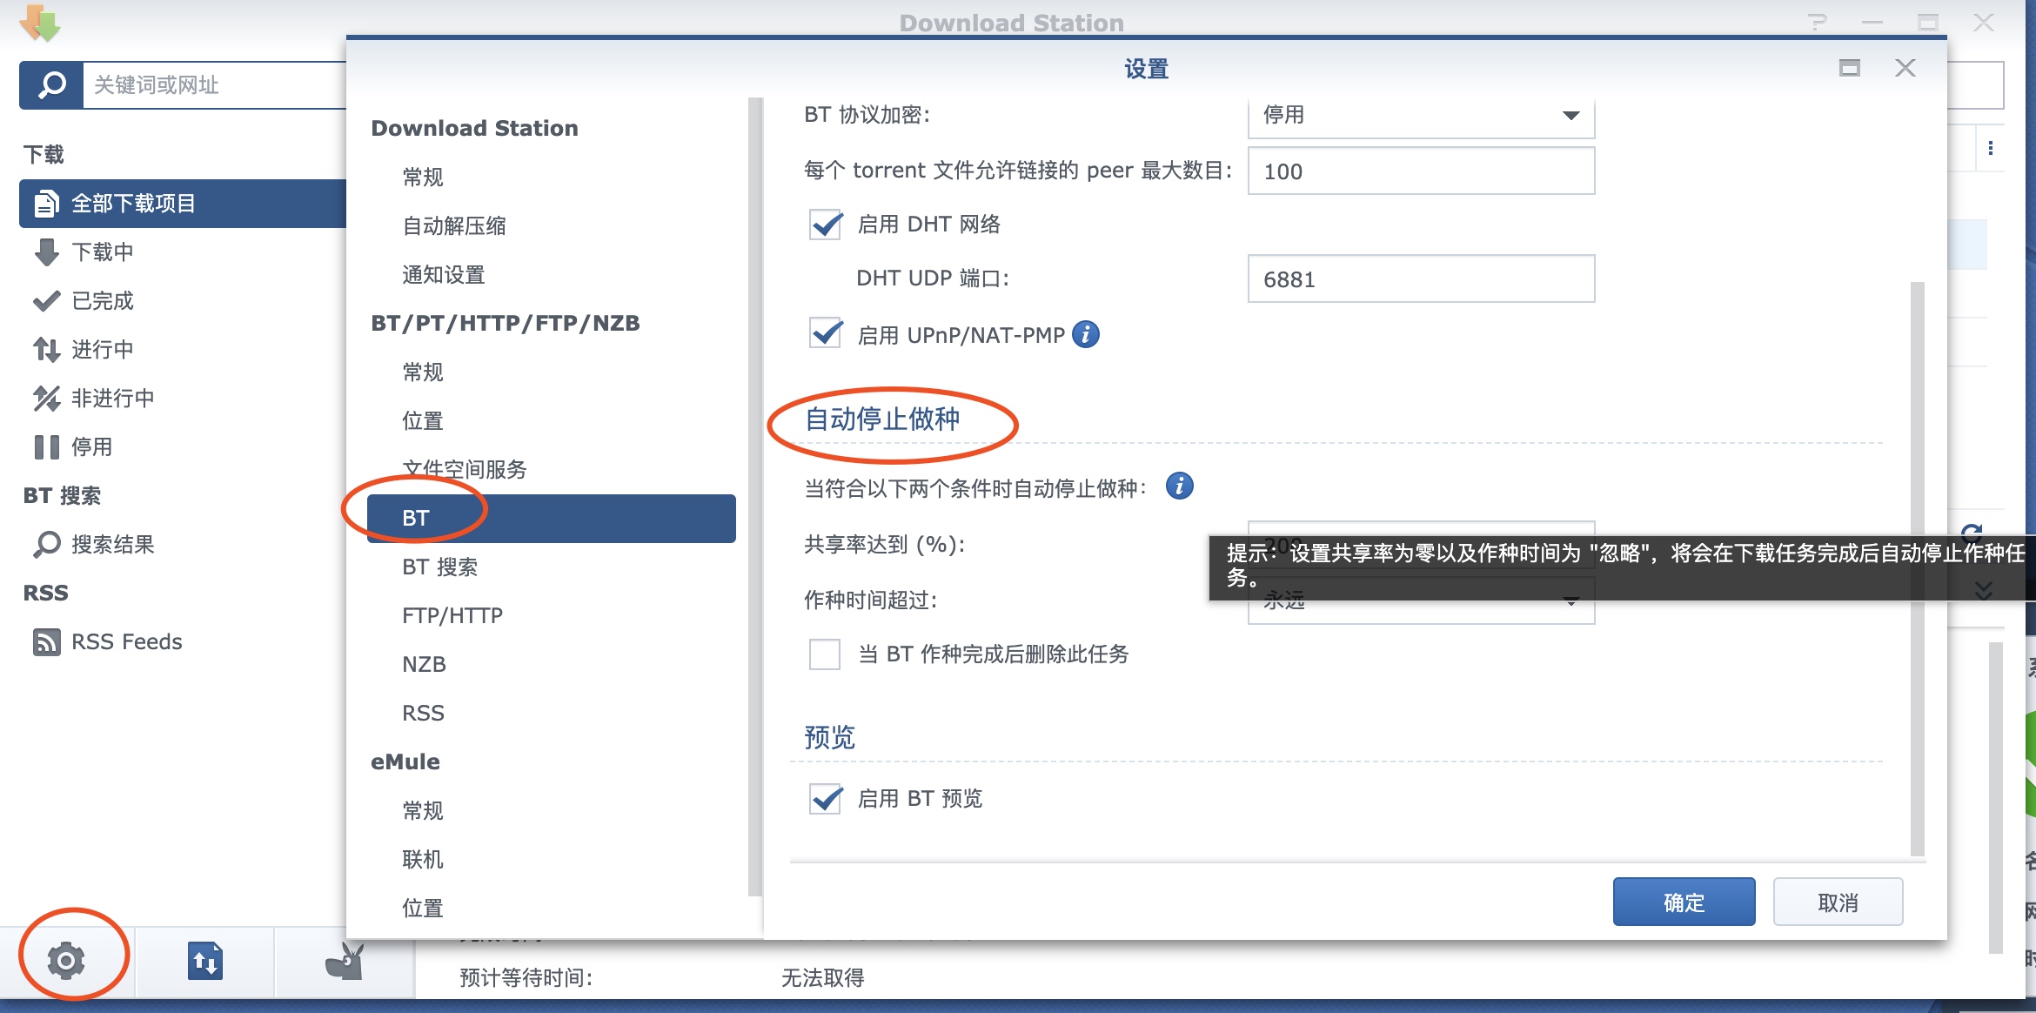Image resolution: width=2036 pixels, height=1013 pixels.
Task: Click the 取消 button
Action: click(x=1838, y=902)
